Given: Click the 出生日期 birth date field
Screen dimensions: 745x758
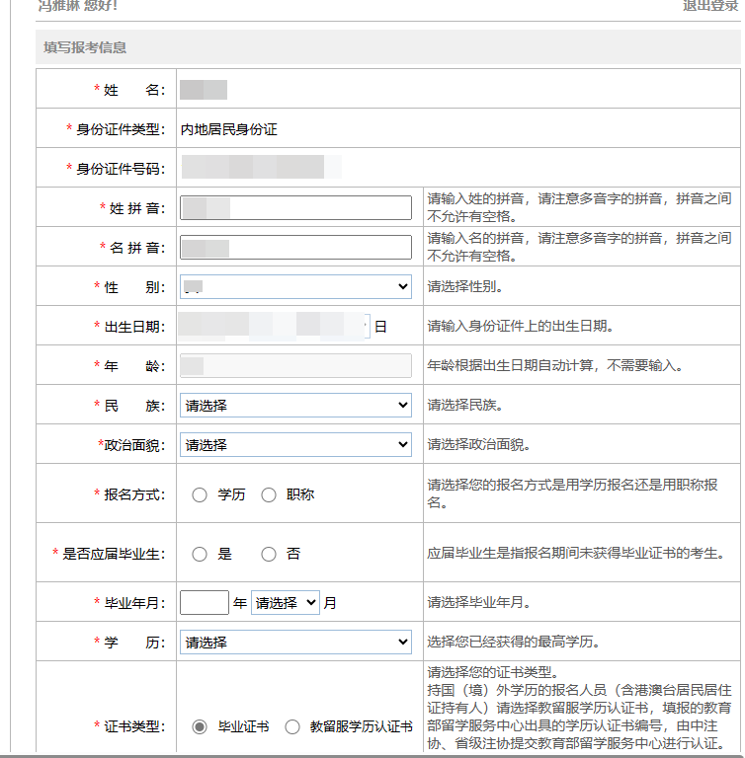Looking at the screenshot, I should 275,326.
